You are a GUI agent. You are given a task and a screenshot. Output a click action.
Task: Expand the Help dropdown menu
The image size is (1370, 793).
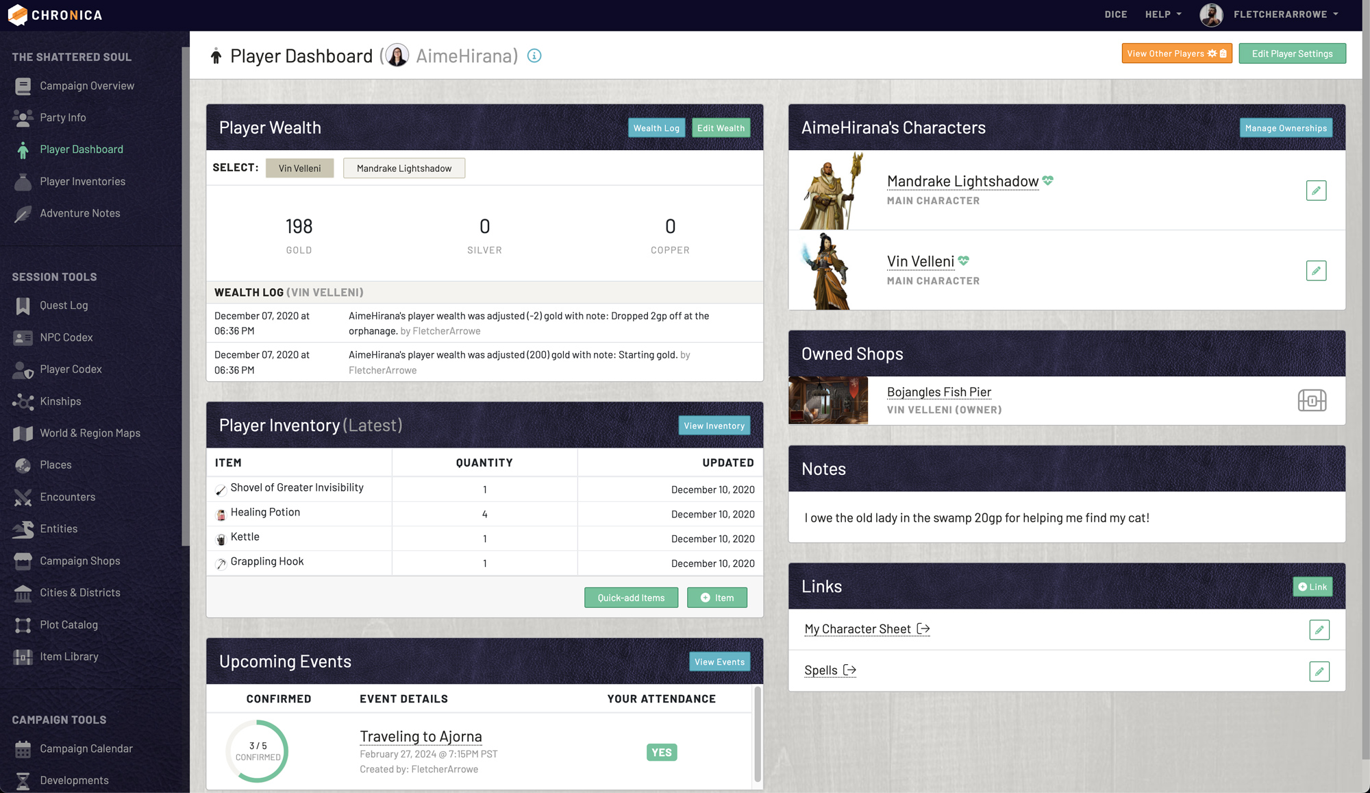[x=1162, y=14]
